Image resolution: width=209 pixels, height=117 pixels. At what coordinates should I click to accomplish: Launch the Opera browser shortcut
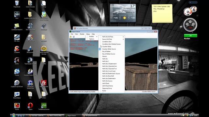tap(30, 107)
